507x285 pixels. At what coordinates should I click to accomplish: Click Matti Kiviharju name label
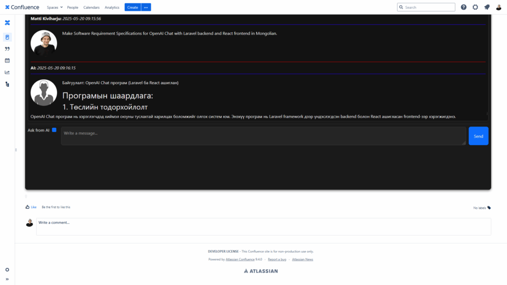(x=46, y=18)
